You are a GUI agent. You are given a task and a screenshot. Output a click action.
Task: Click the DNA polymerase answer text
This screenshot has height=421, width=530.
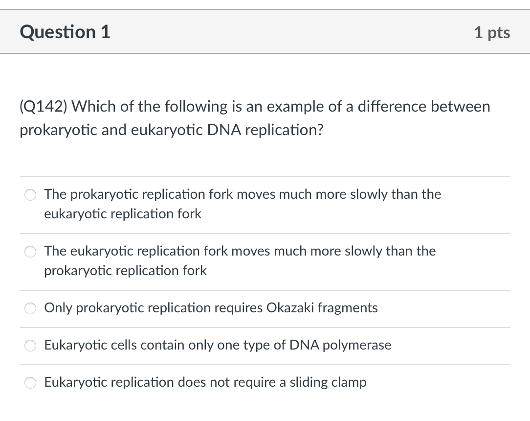(218, 346)
